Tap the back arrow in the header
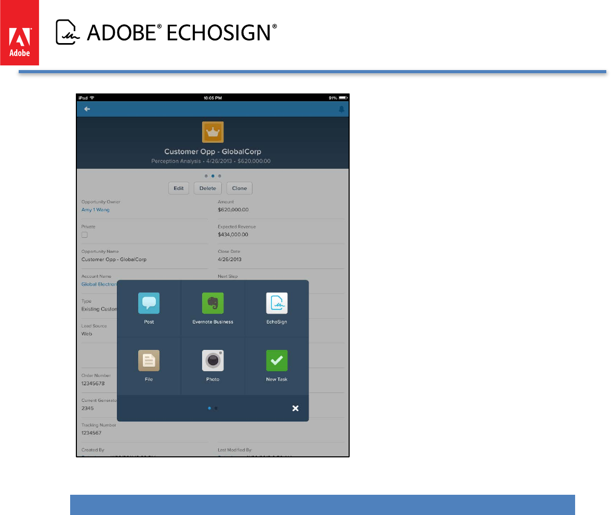 pyautogui.click(x=87, y=109)
